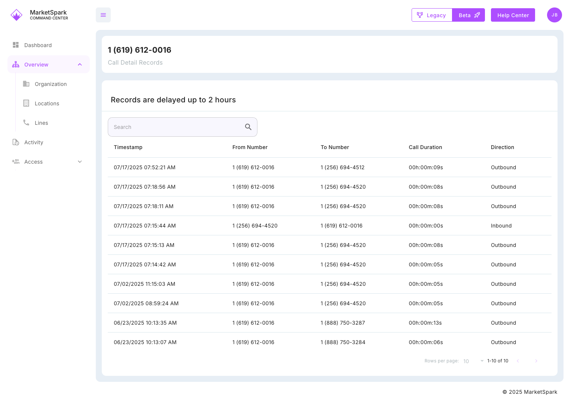Image resolution: width=571 pixels, height=405 pixels.
Task: Click the MarketSpark diamond logo
Action: point(16,15)
